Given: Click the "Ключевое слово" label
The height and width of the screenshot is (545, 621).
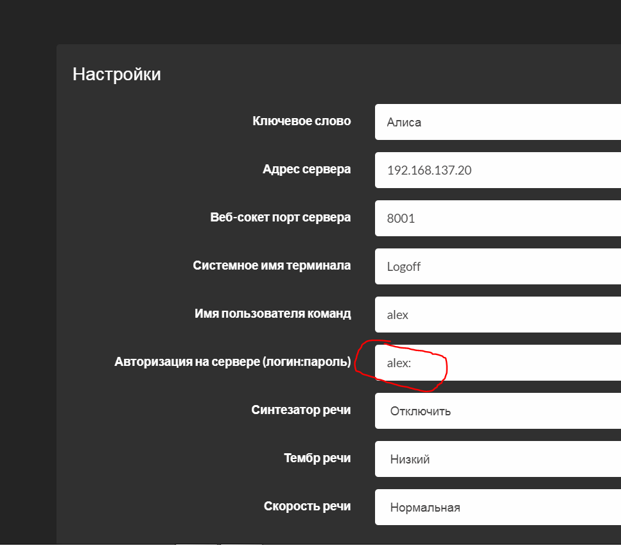Looking at the screenshot, I should tap(302, 121).
